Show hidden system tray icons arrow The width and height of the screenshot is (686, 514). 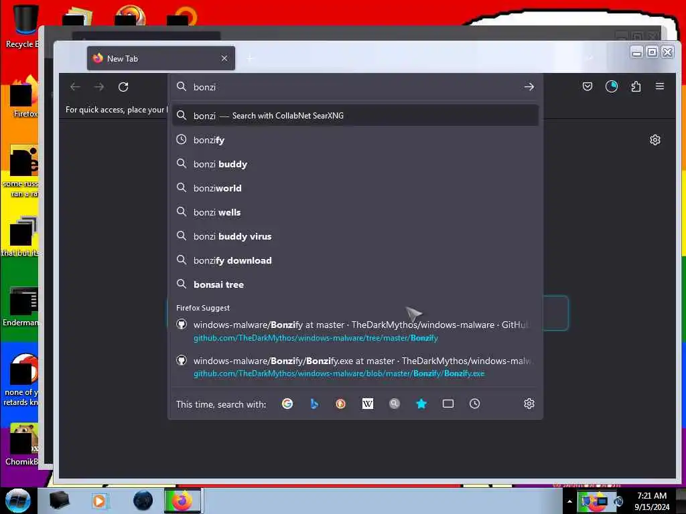coord(569,501)
